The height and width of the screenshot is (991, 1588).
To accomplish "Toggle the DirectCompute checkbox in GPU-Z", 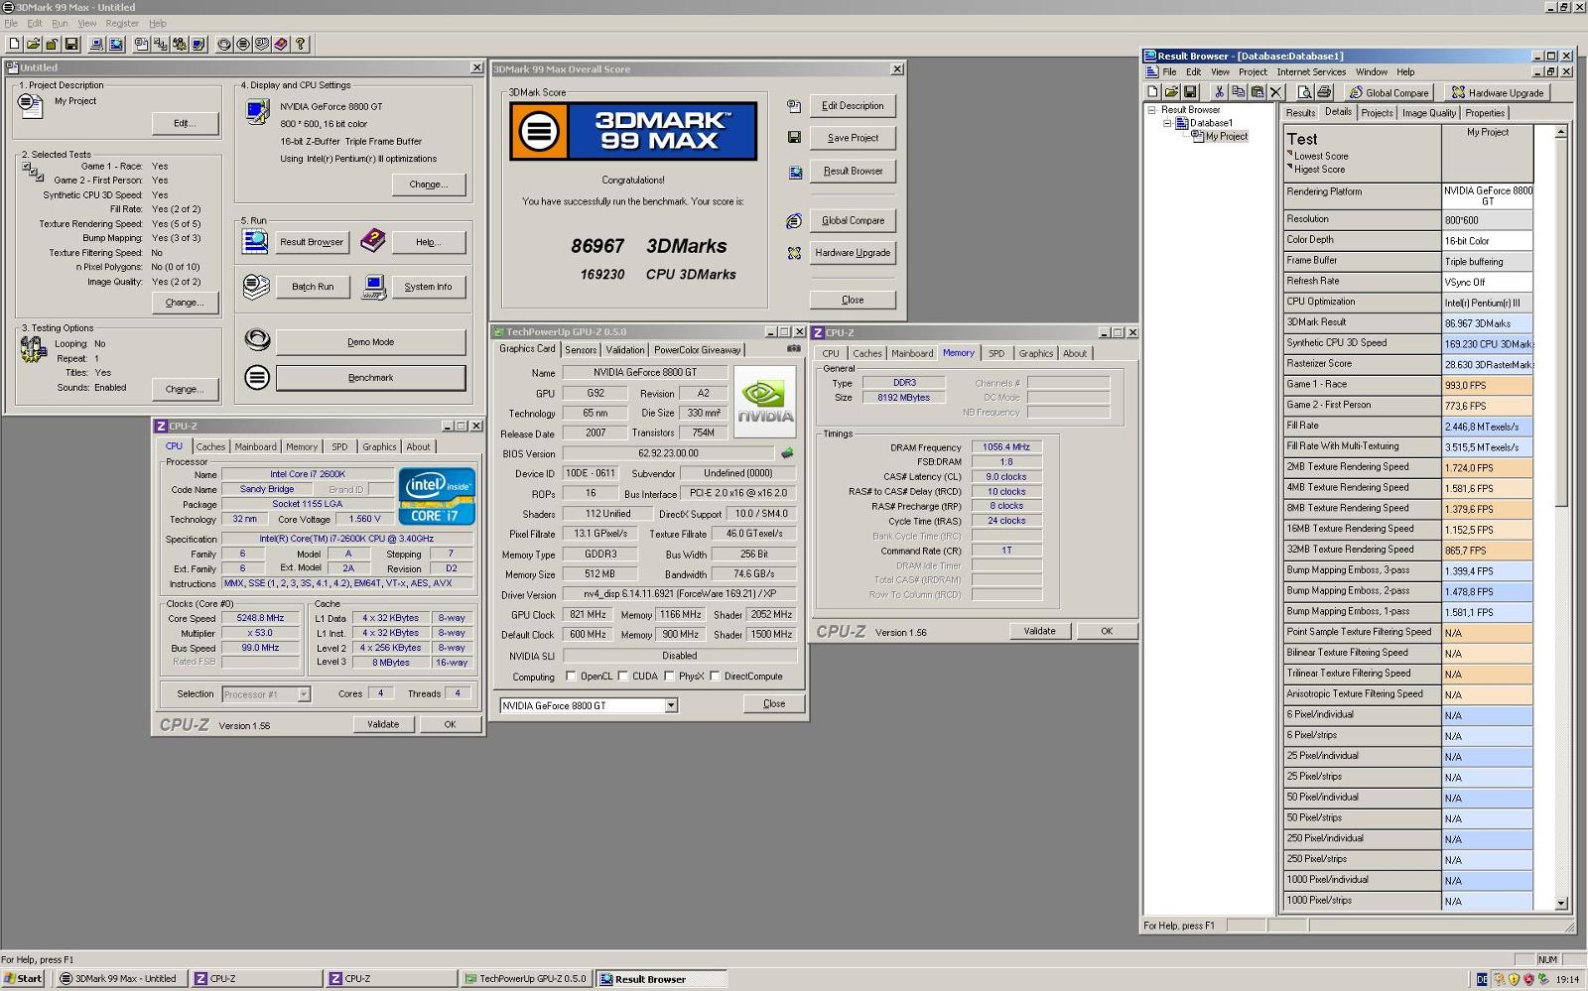I will [715, 677].
